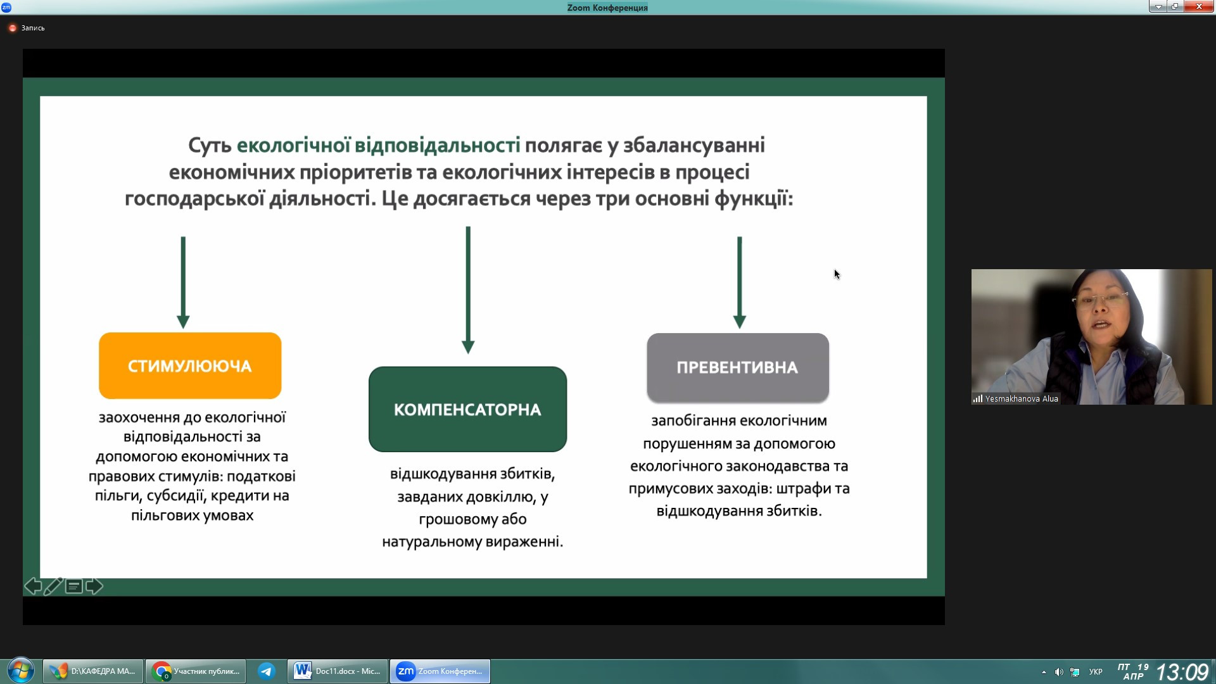Click Show desktop strip at taskbar end
This screenshot has height=684, width=1216.
point(1213,671)
